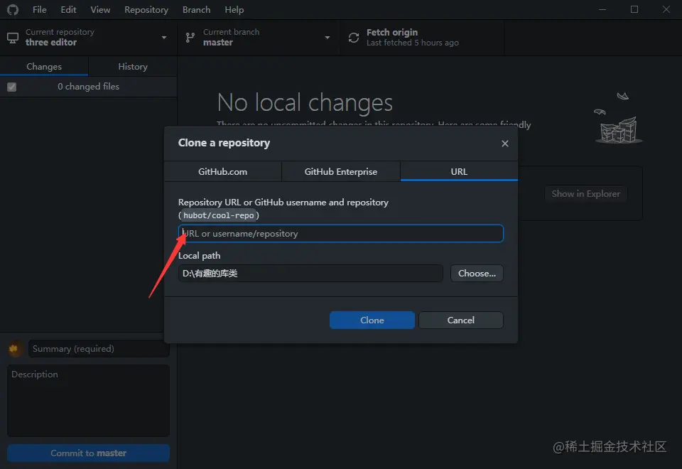The image size is (682, 469).
Task: Click the Local path input field
Action: pyautogui.click(x=310, y=273)
